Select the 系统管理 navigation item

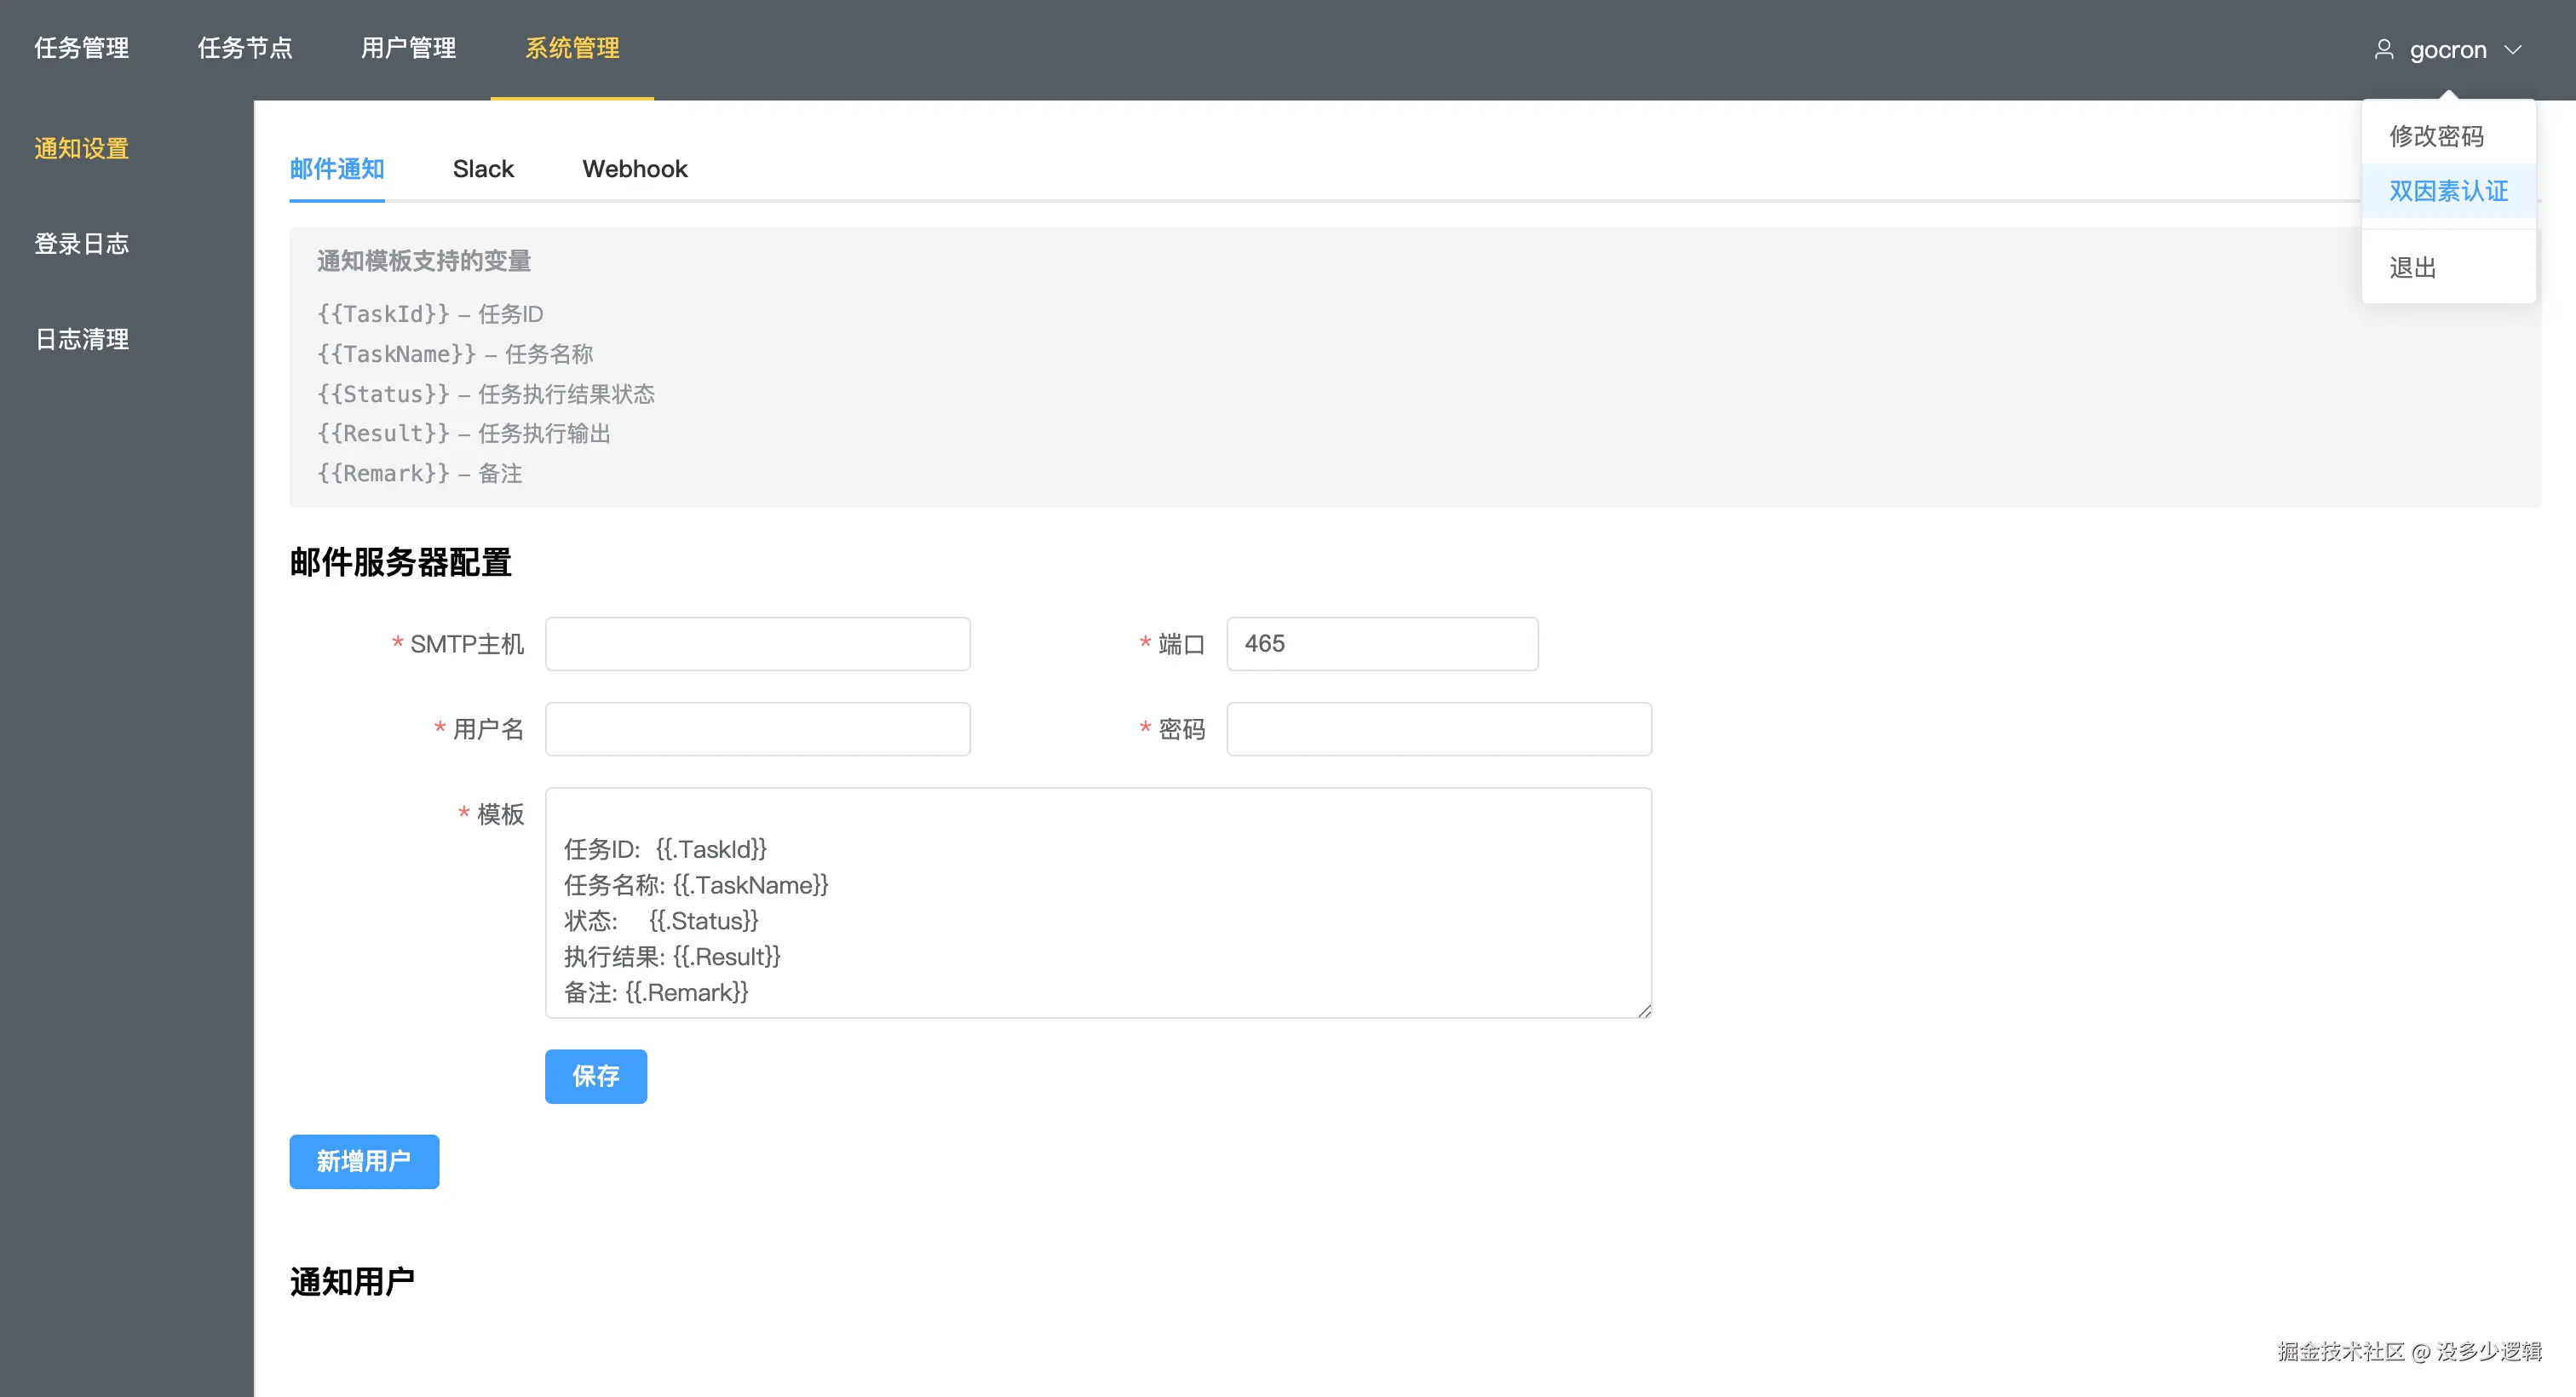tap(572, 48)
